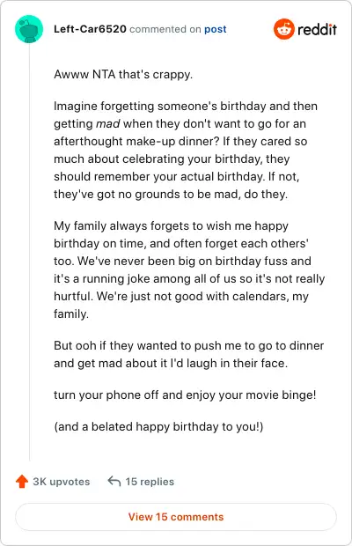Collapse the comment via the vertical thread line
The width and height of the screenshot is (352, 546).
point(29,253)
